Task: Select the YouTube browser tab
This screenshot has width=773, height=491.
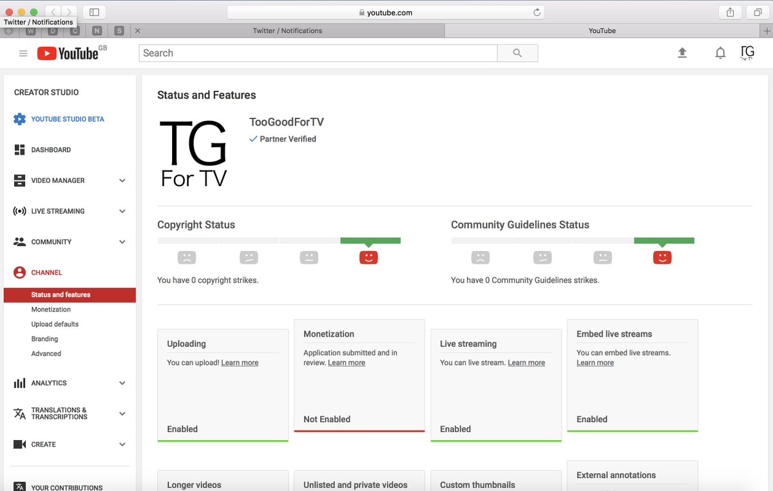Action: (602, 31)
